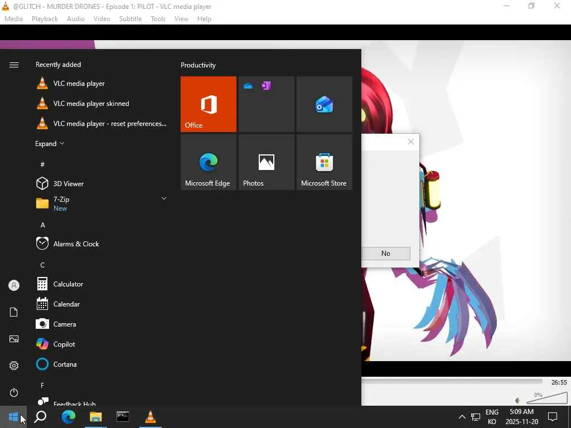Seek on the VLC playback progress bar
The height and width of the screenshot is (428, 571).
tap(452, 381)
